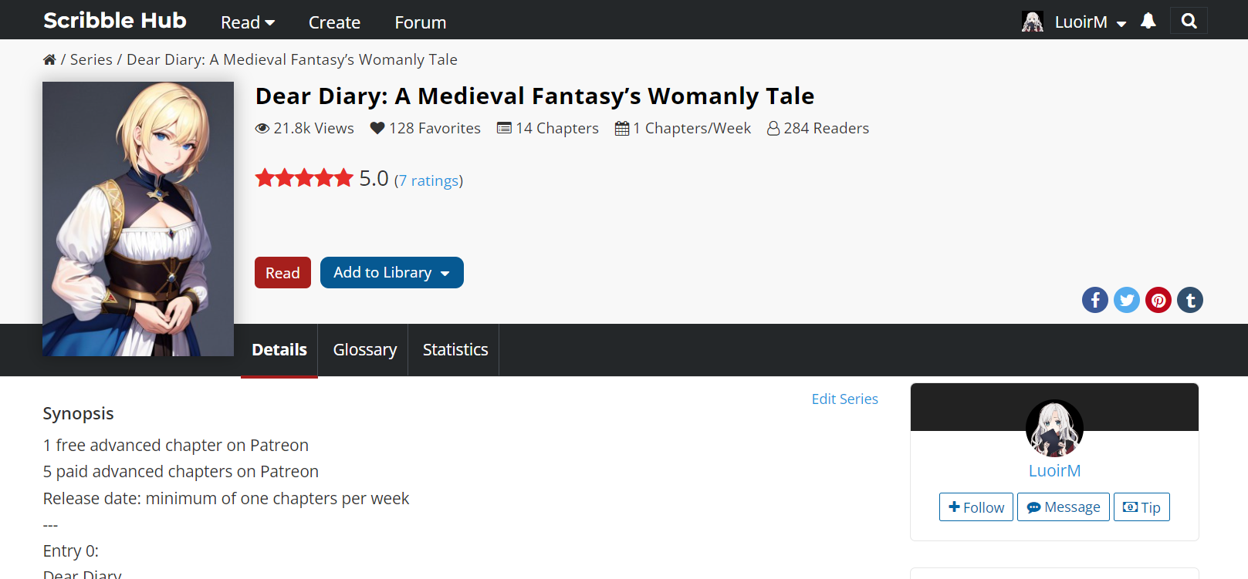Switch to the Statistics tab
Viewport: 1248px width, 579px height.
click(x=455, y=350)
